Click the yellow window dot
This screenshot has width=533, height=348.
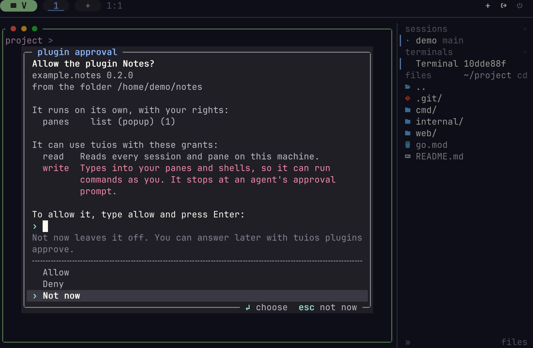point(24,29)
